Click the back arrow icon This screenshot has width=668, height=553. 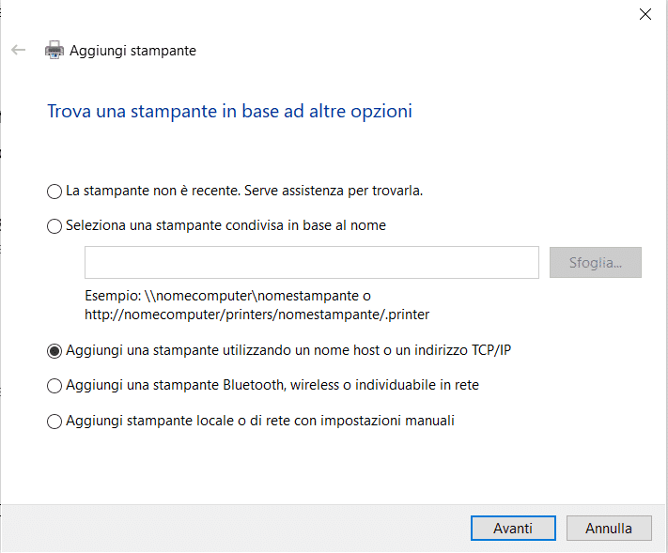coord(18,51)
